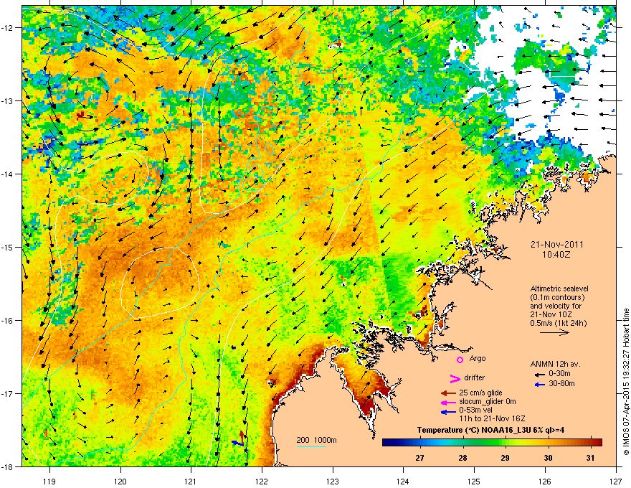The height and width of the screenshot is (488, 631).
Task: Click the '21-Nov-2011' date label
Action: (556, 245)
